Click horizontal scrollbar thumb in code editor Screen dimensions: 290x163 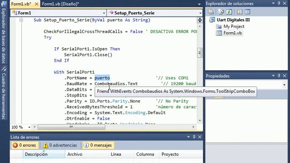coord(72,127)
